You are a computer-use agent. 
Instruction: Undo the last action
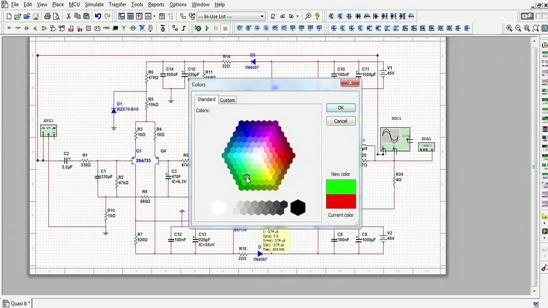click(98, 16)
